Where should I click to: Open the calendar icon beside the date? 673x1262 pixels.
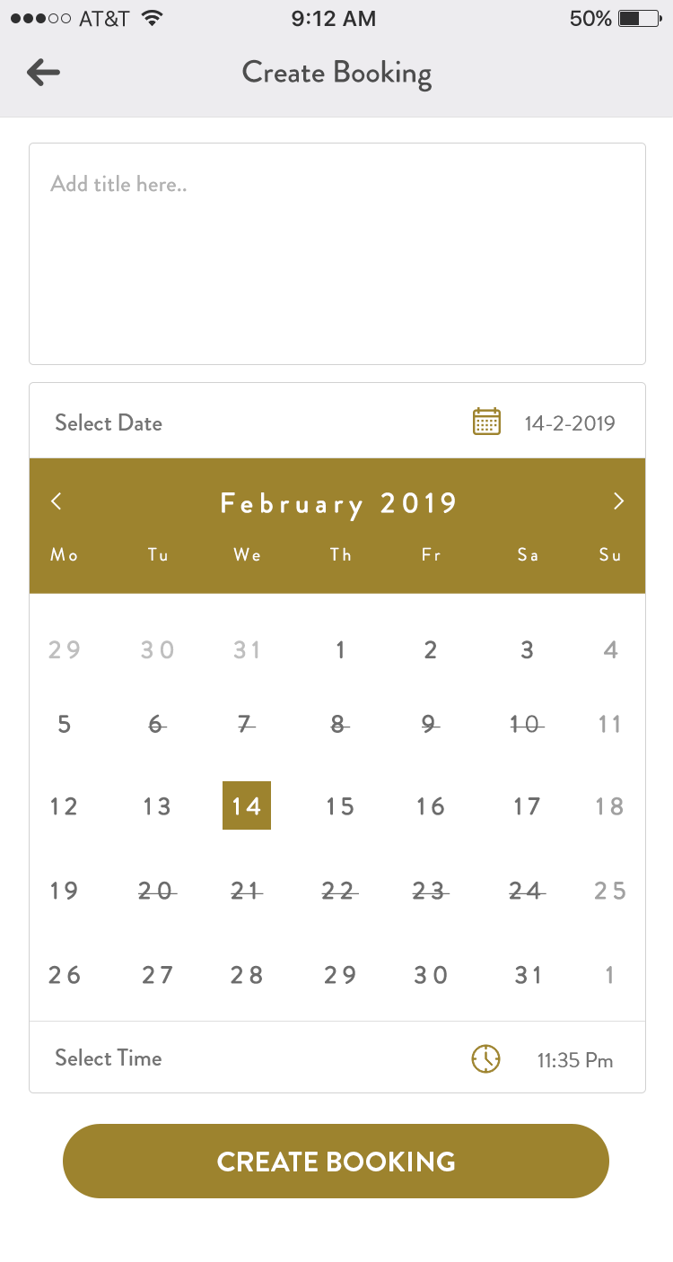[486, 422]
